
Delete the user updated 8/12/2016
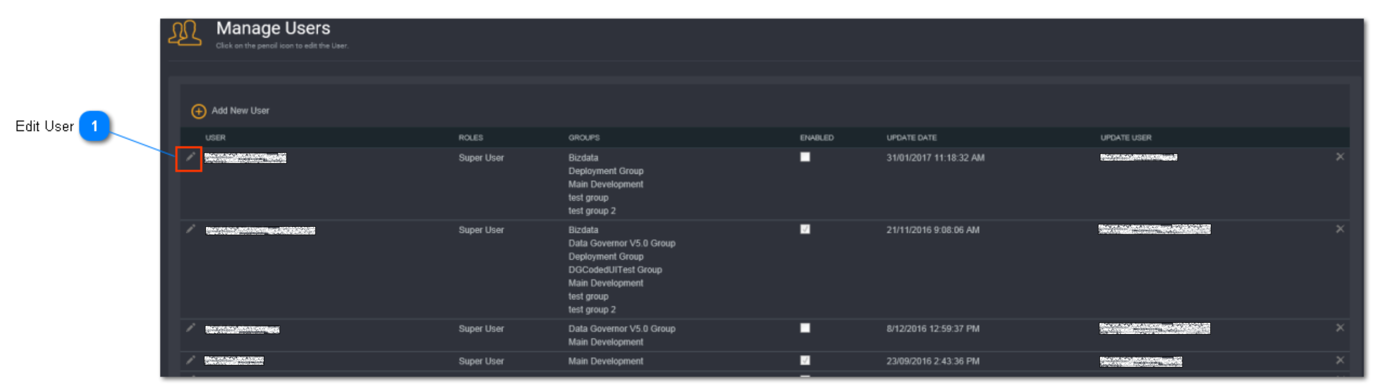point(1339,328)
